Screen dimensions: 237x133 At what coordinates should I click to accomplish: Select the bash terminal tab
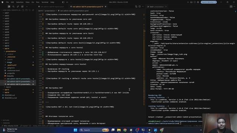(157, 7)
